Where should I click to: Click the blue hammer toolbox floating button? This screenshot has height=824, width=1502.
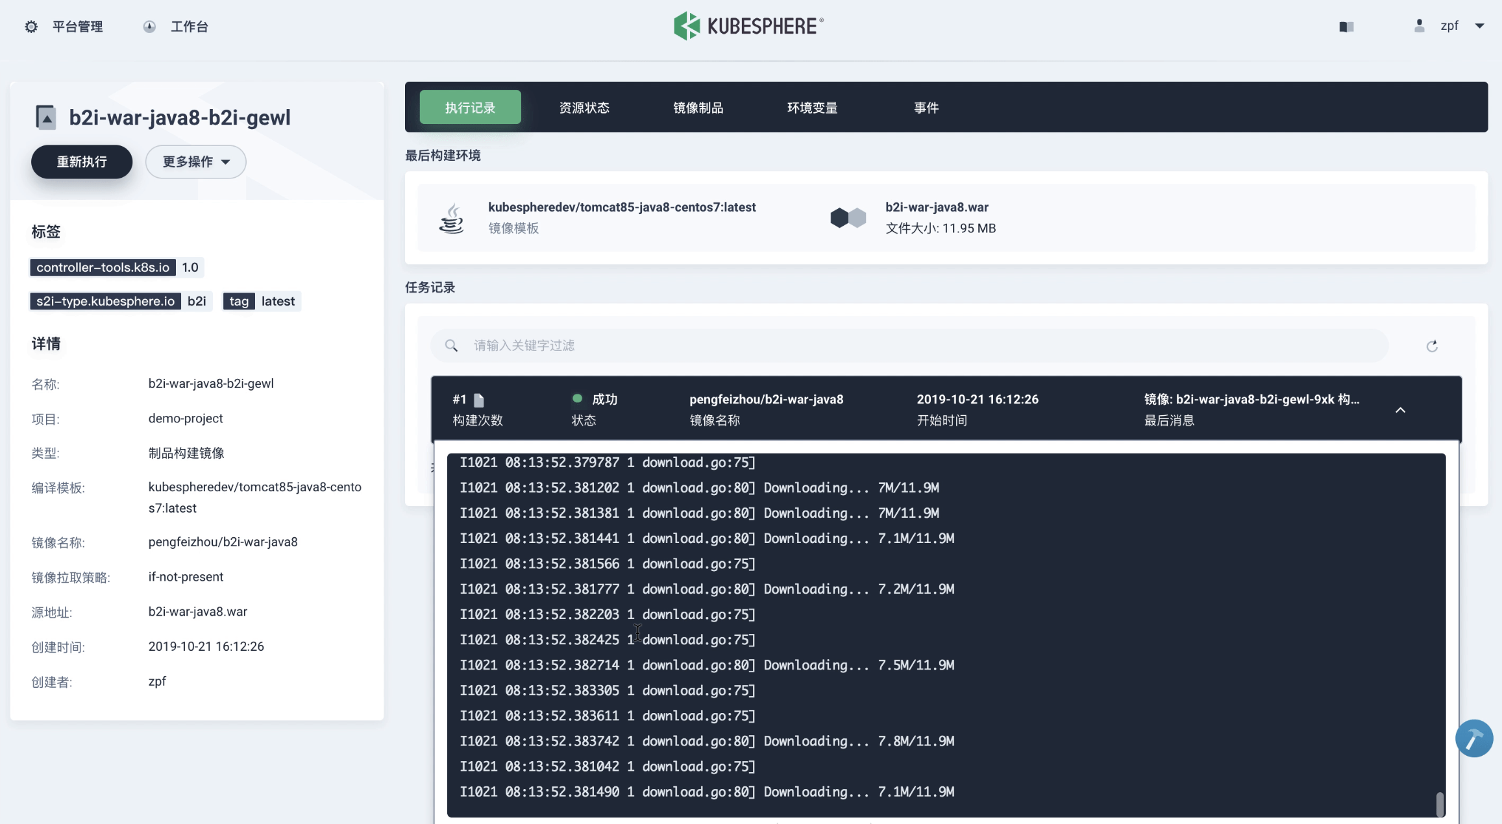tap(1473, 738)
